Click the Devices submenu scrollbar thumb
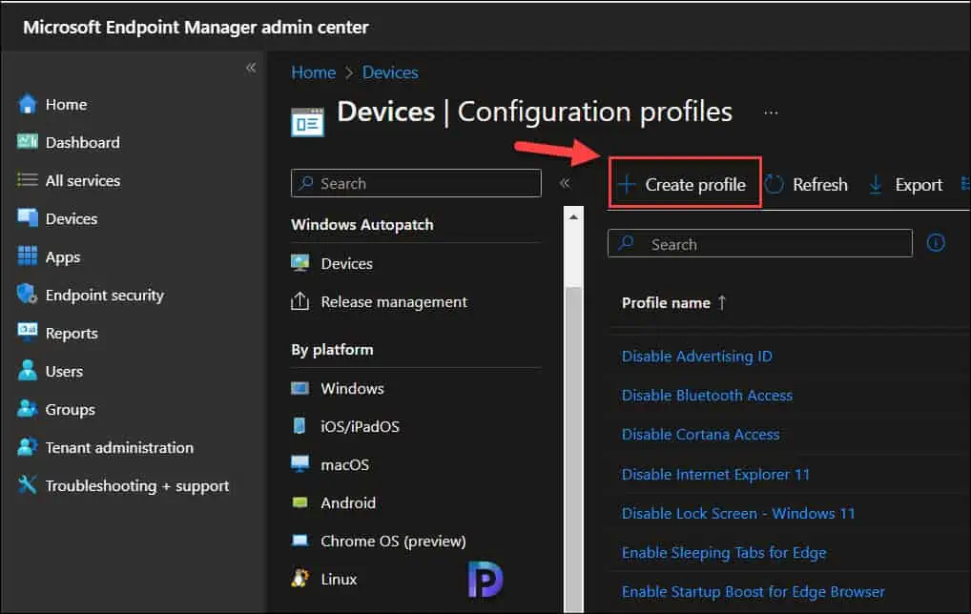This screenshot has height=614, width=971. coord(573,449)
